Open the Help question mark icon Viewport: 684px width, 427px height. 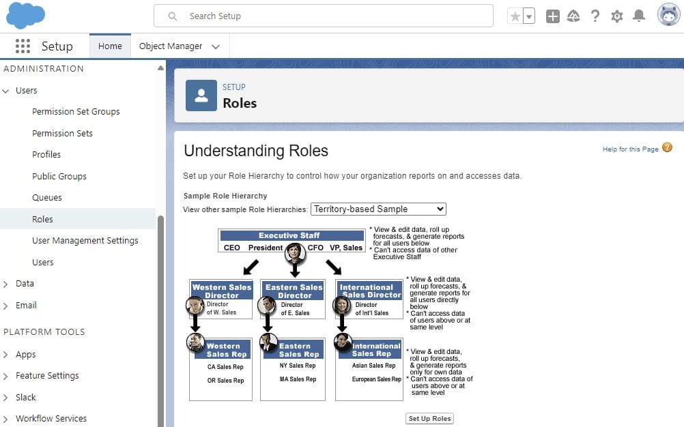tap(595, 16)
